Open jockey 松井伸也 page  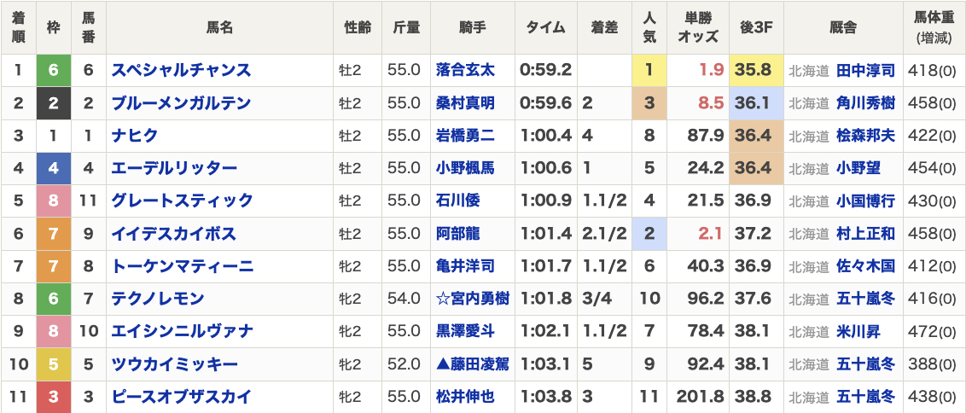click(465, 397)
